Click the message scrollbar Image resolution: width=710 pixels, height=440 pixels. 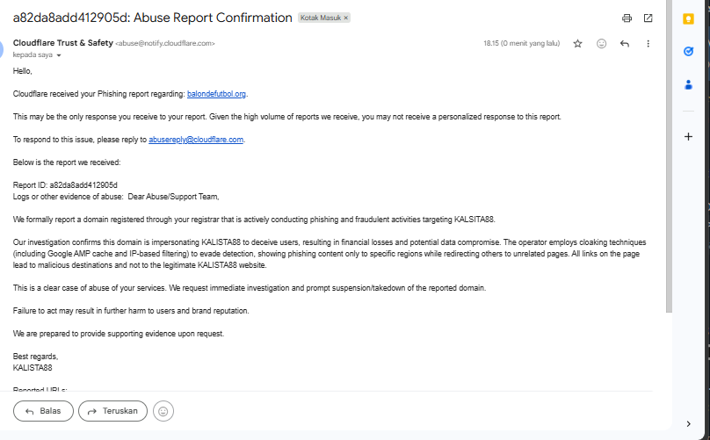pyautogui.click(x=669, y=156)
